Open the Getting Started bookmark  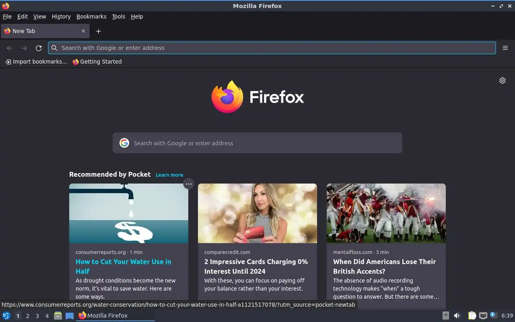97,62
